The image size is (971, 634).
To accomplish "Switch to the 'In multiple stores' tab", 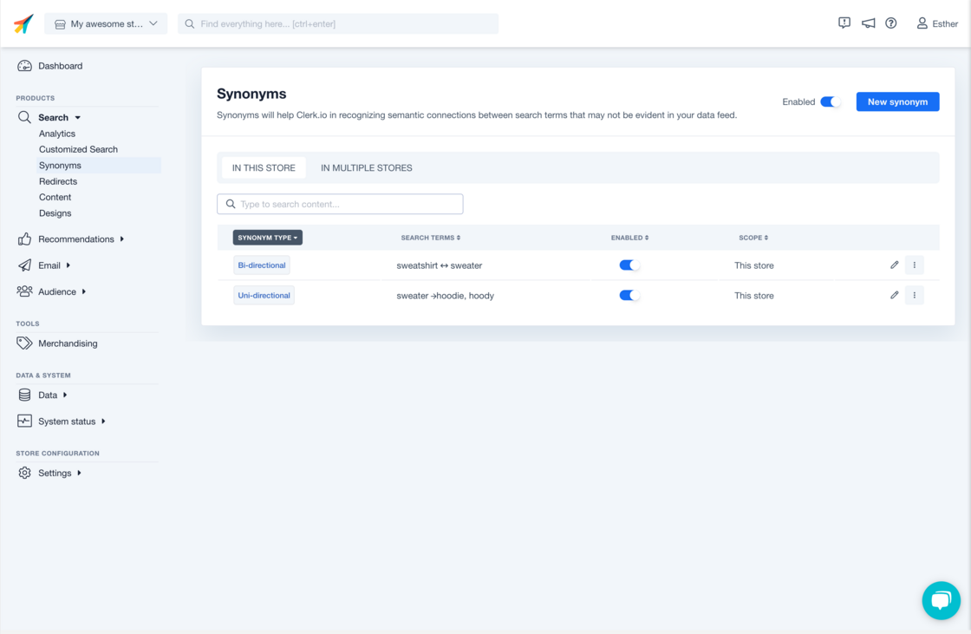I will [366, 167].
